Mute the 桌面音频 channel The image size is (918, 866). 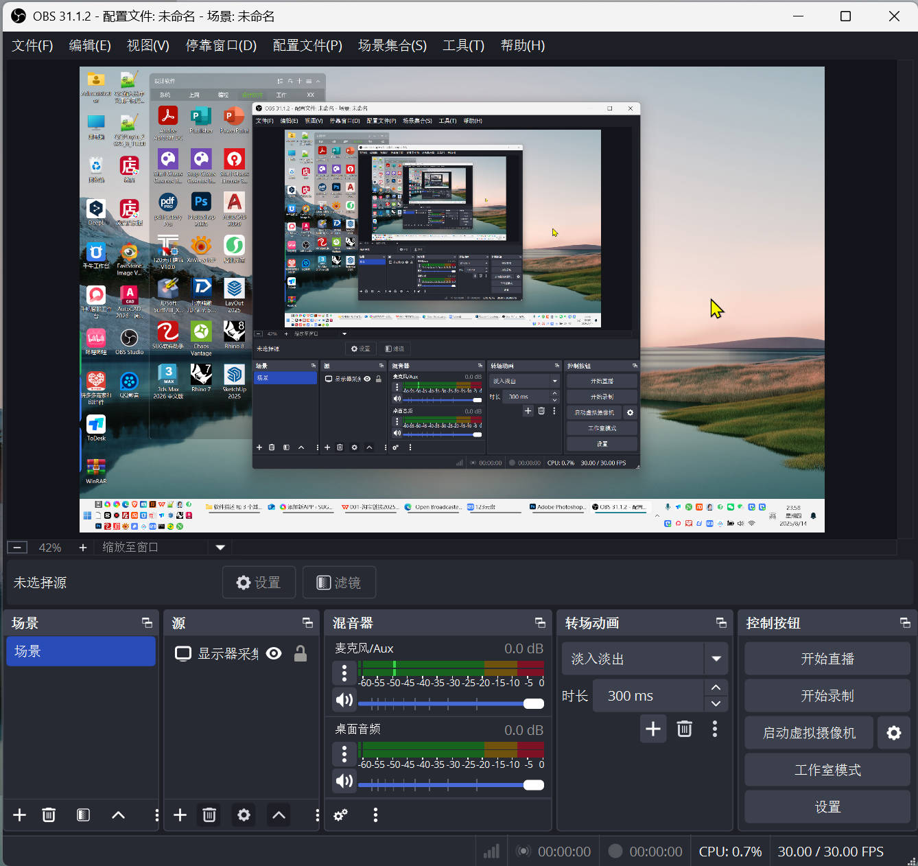coord(344,781)
